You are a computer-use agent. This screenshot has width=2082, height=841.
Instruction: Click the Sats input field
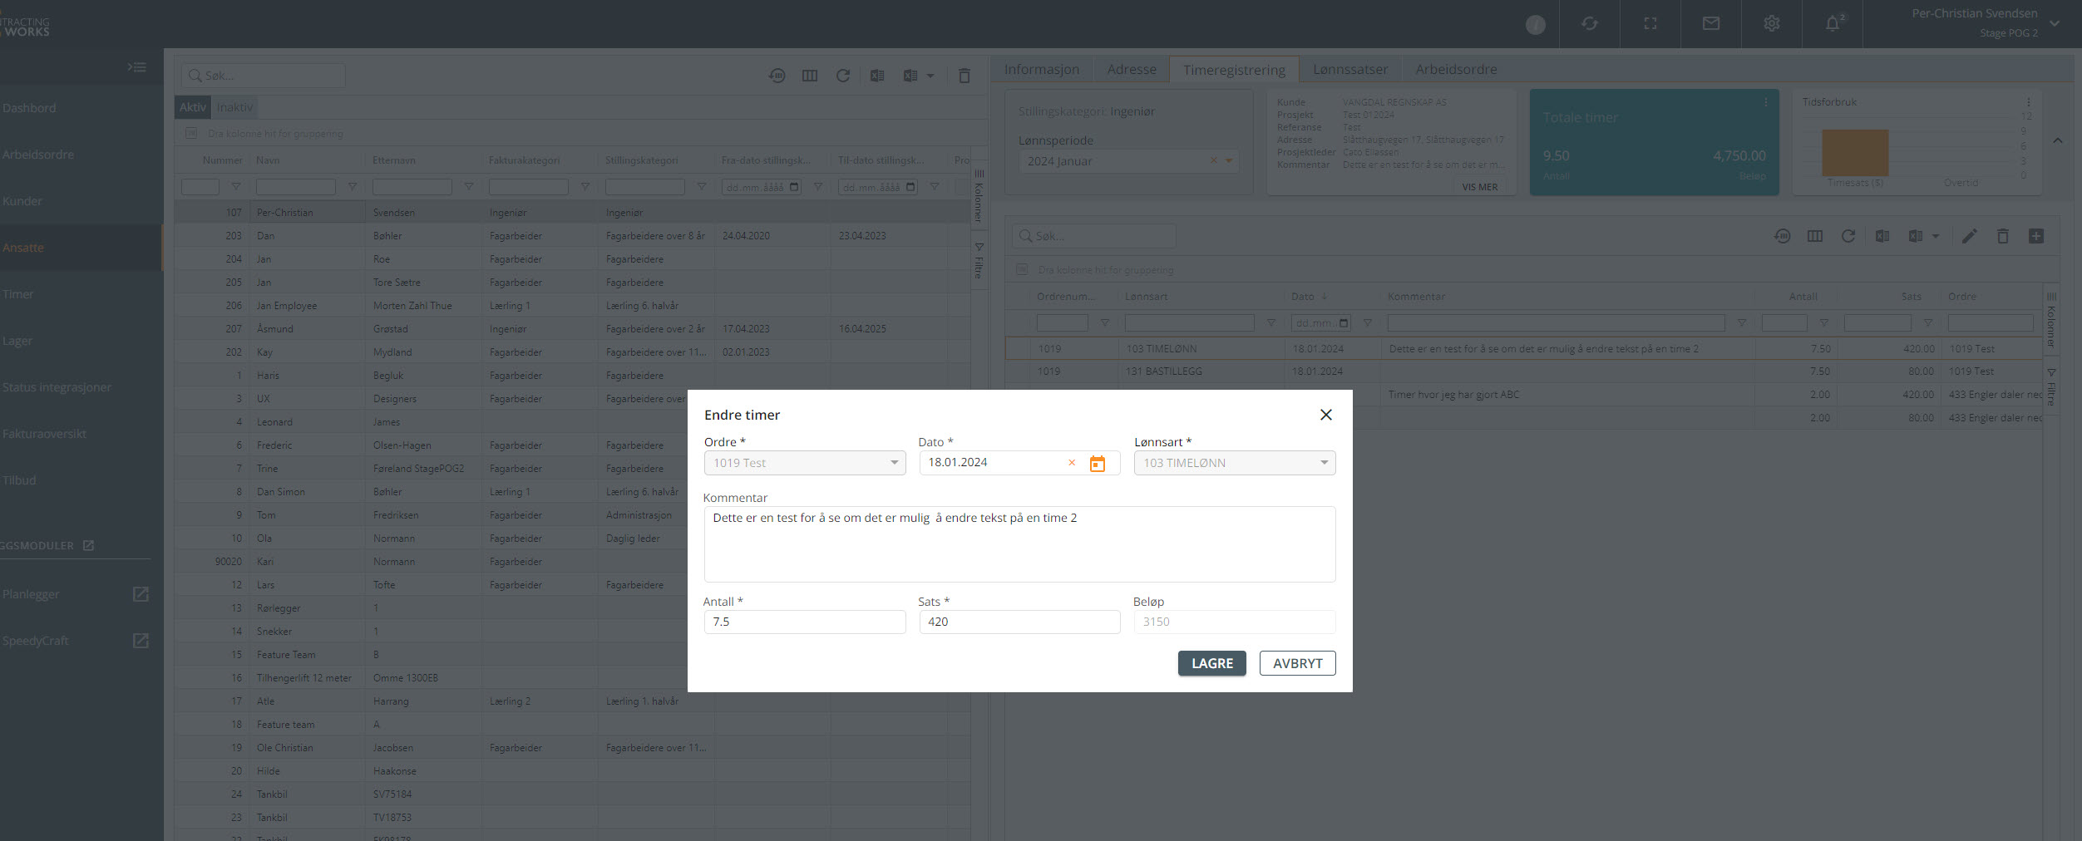tap(1019, 622)
